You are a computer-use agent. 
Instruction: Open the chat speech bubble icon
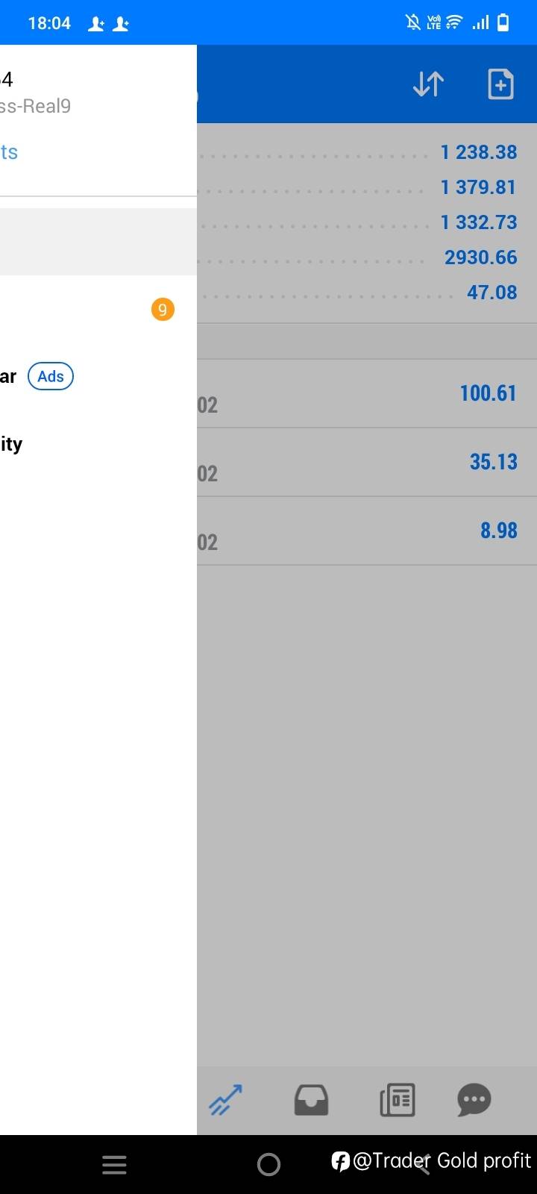(x=474, y=1099)
